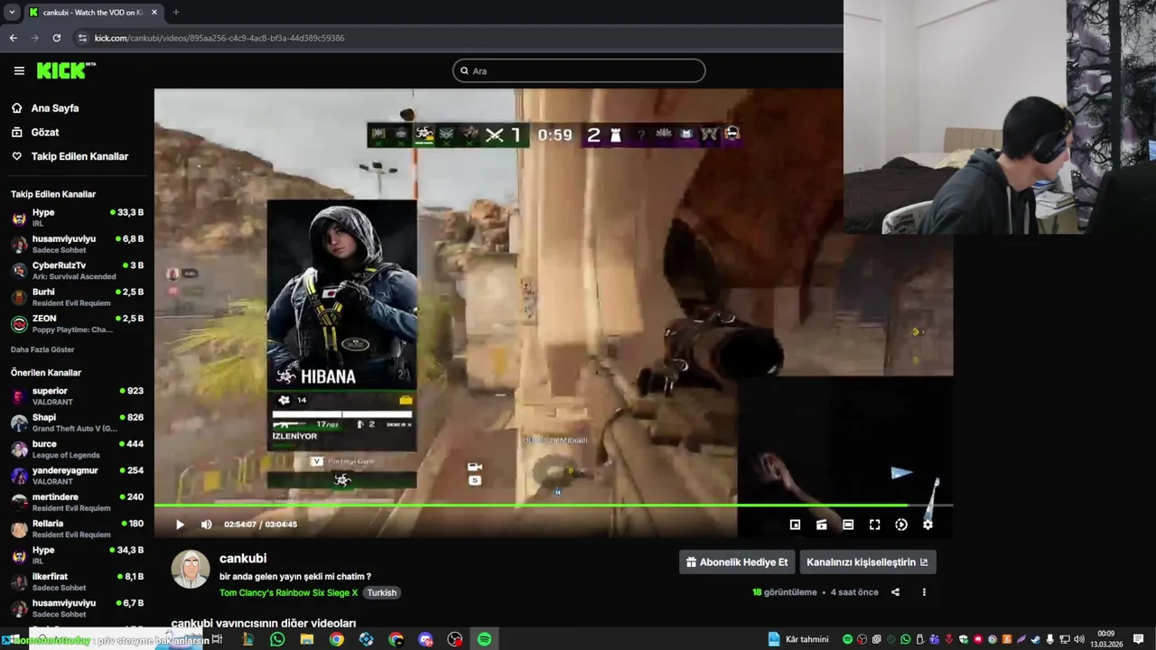This screenshot has width=1156, height=650.
Task: Open Takip Edilen Kanallar page
Action: [79, 156]
